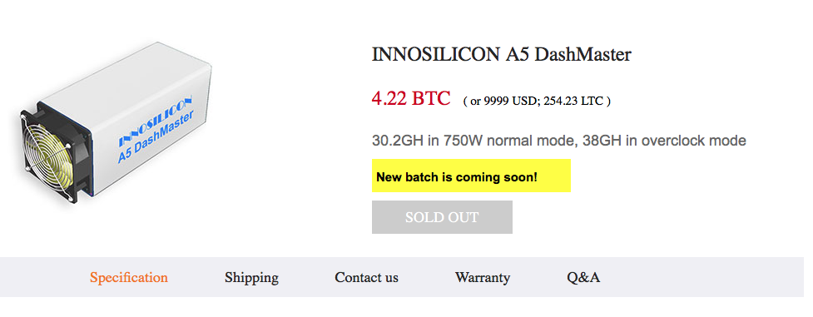The image size is (813, 317).
Task: Click the blue INNOSILICON logo on the miner
Action: [155, 119]
